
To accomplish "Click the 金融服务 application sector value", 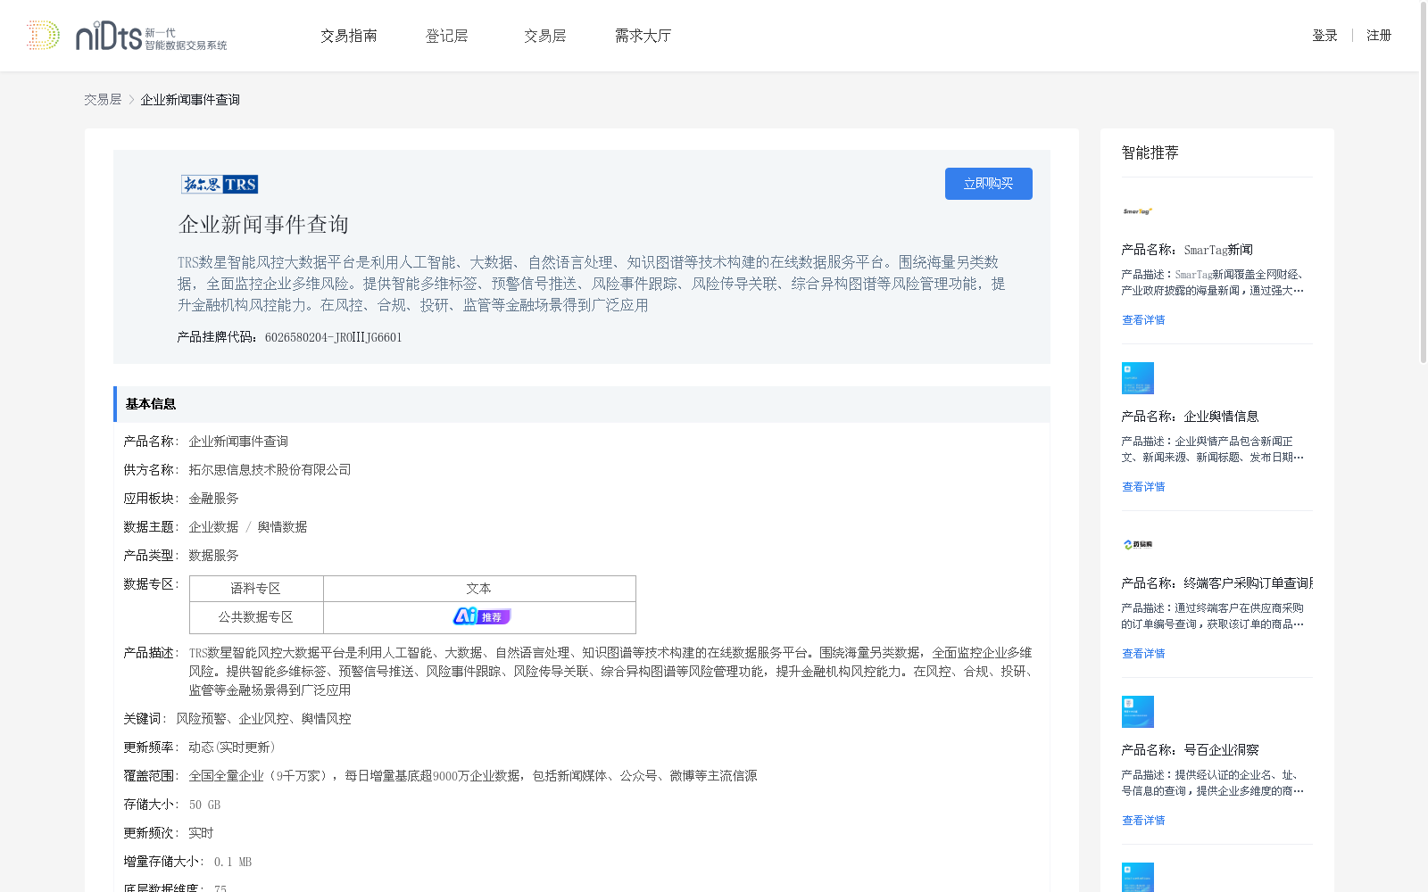I will pyautogui.click(x=213, y=499).
